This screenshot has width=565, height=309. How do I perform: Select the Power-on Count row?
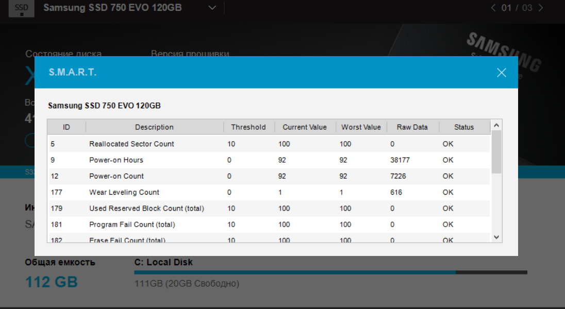coord(269,176)
